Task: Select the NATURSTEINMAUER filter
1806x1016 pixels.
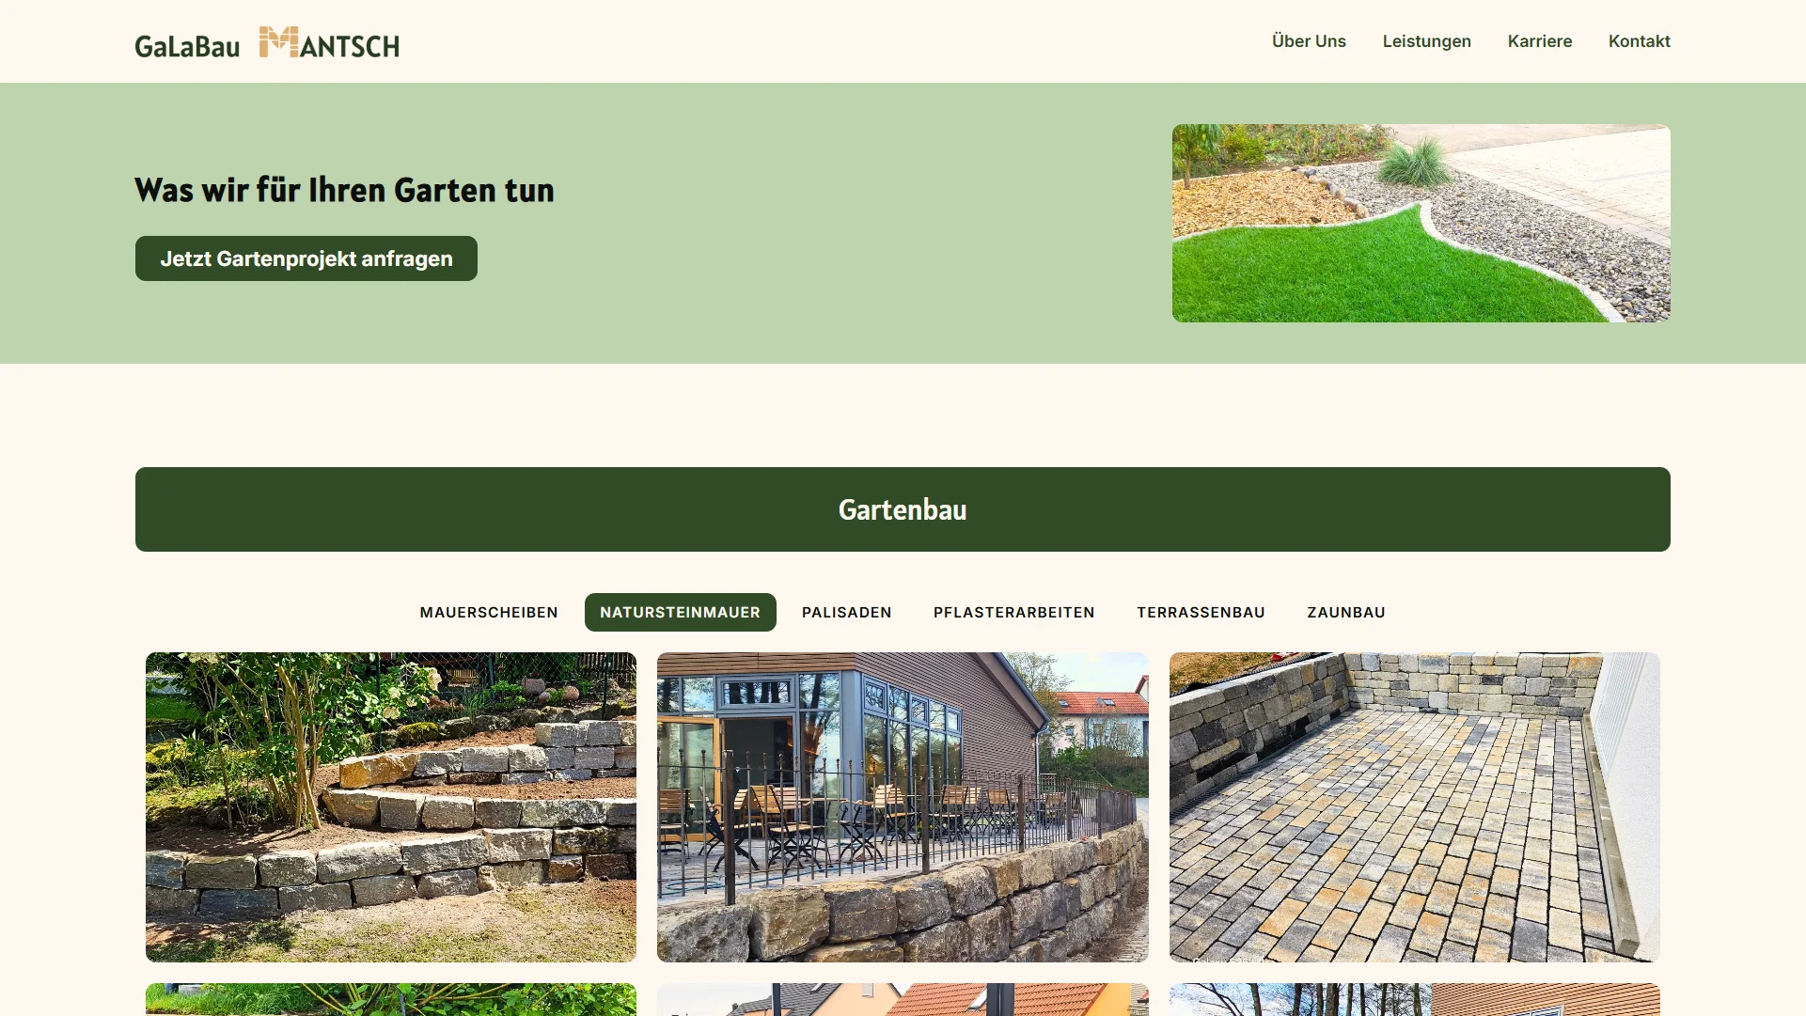Action: coord(680,612)
